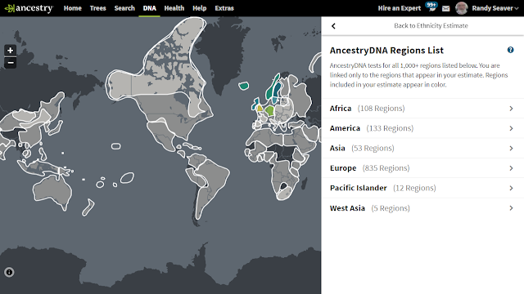The image size is (524, 294).
Task: Open the DNA menu
Action: point(149,8)
